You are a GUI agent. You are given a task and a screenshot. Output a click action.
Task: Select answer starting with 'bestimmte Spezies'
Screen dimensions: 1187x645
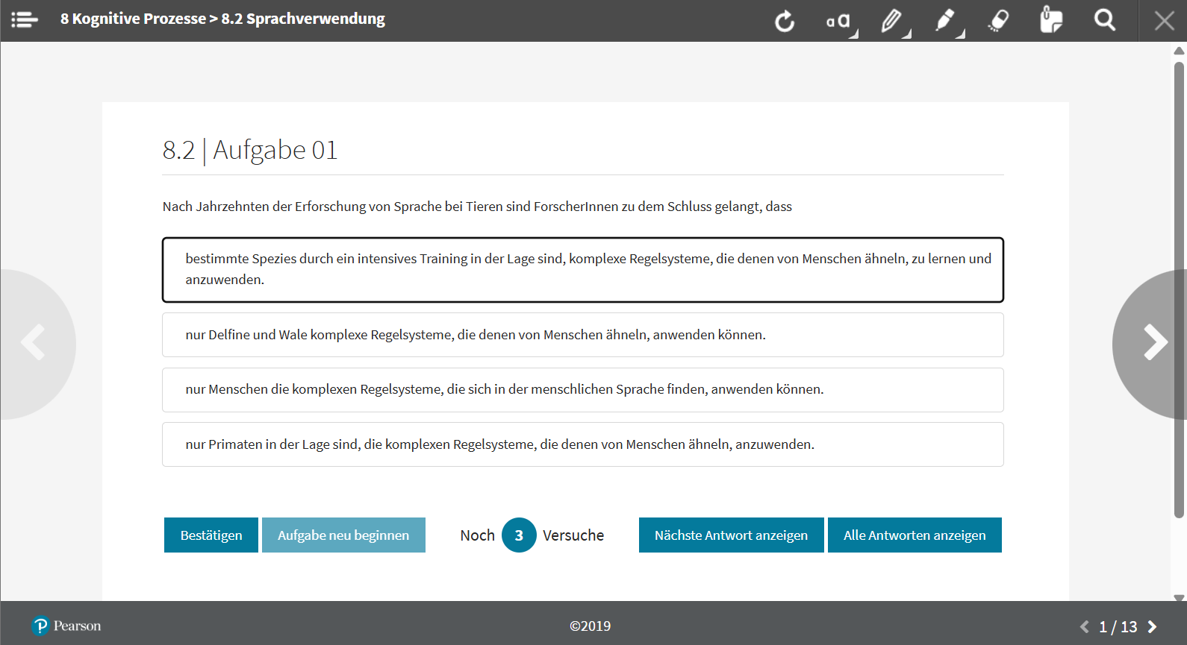582,270
